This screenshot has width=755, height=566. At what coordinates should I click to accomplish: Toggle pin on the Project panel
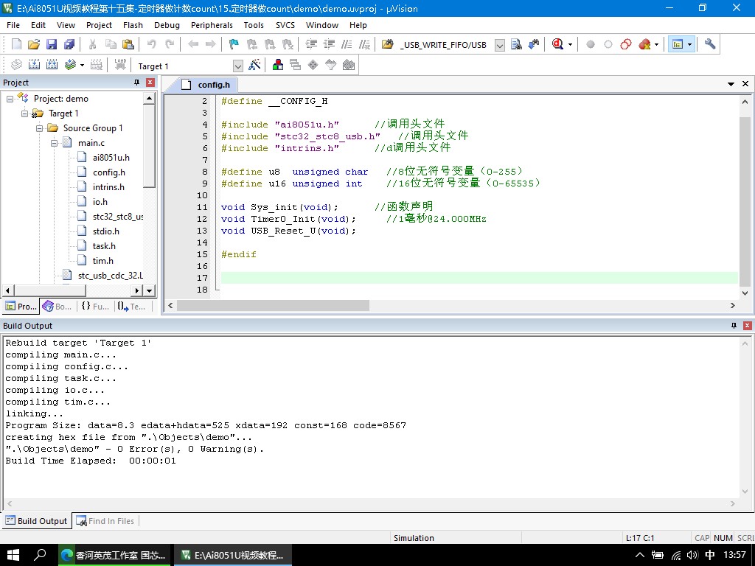[x=136, y=83]
